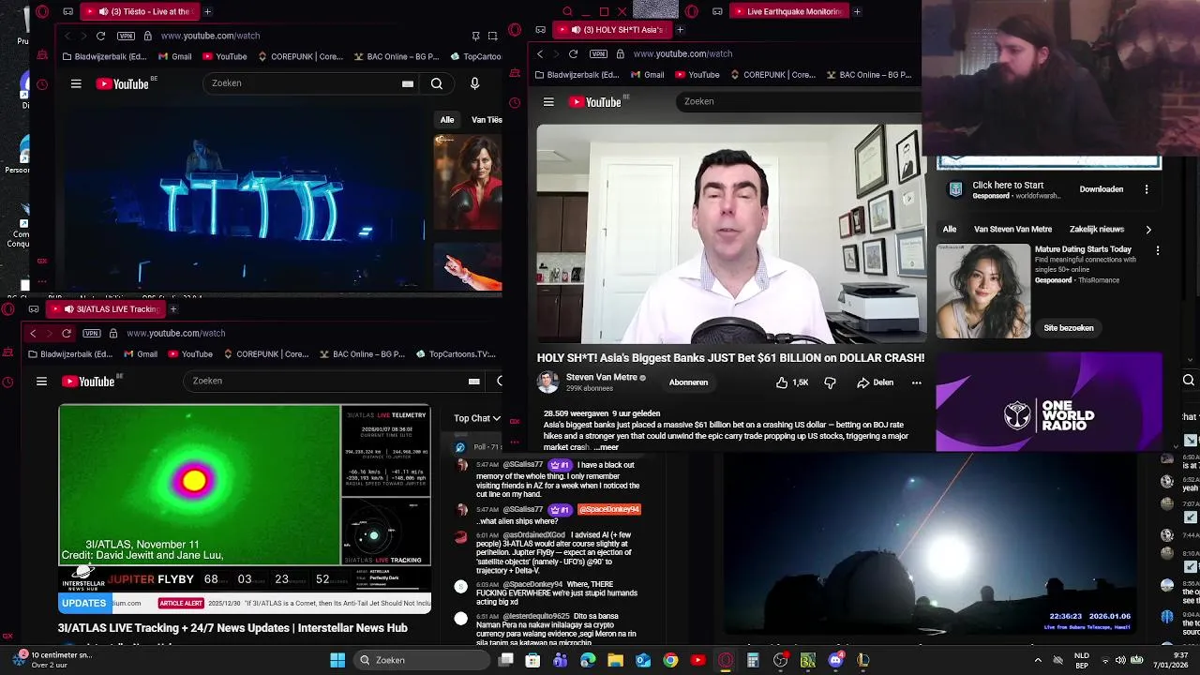Open Opera GX logo in Steven Van Metre window
Viewport: 1200px width, 675px height.
tap(514, 30)
